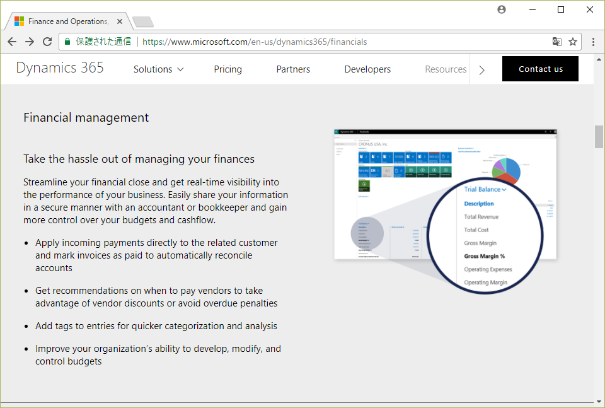Viewport: 605px width, 408px height.
Task: Click the 'Total Cost' text in image
Action: pos(476,230)
